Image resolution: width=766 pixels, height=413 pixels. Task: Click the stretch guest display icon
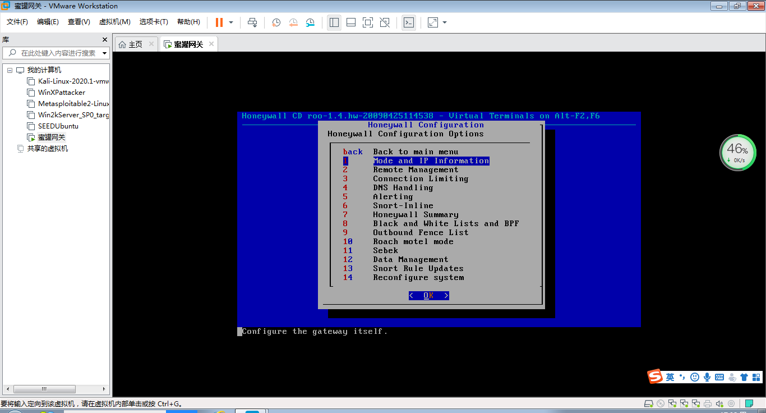coord(432,22)
